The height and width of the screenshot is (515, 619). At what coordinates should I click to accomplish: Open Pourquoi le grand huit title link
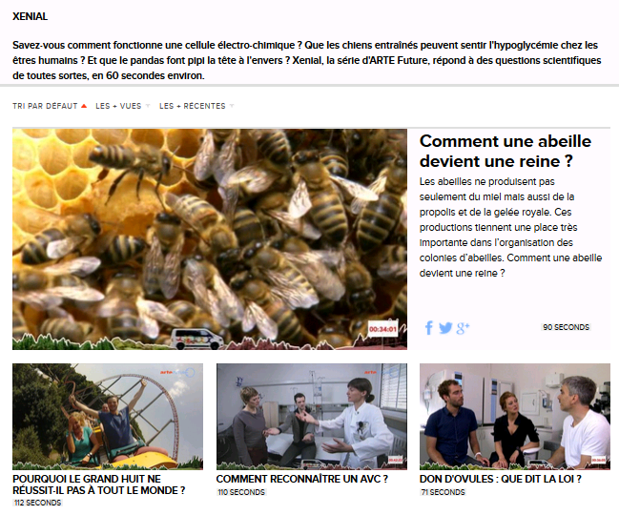(99, 484)
